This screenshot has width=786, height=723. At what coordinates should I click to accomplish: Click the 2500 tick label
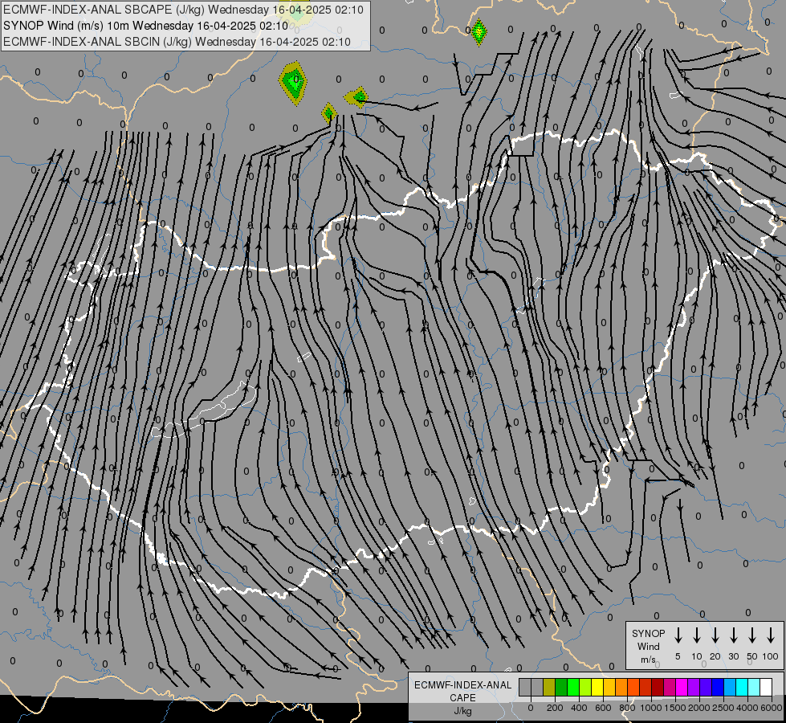(x=723, y=708)
